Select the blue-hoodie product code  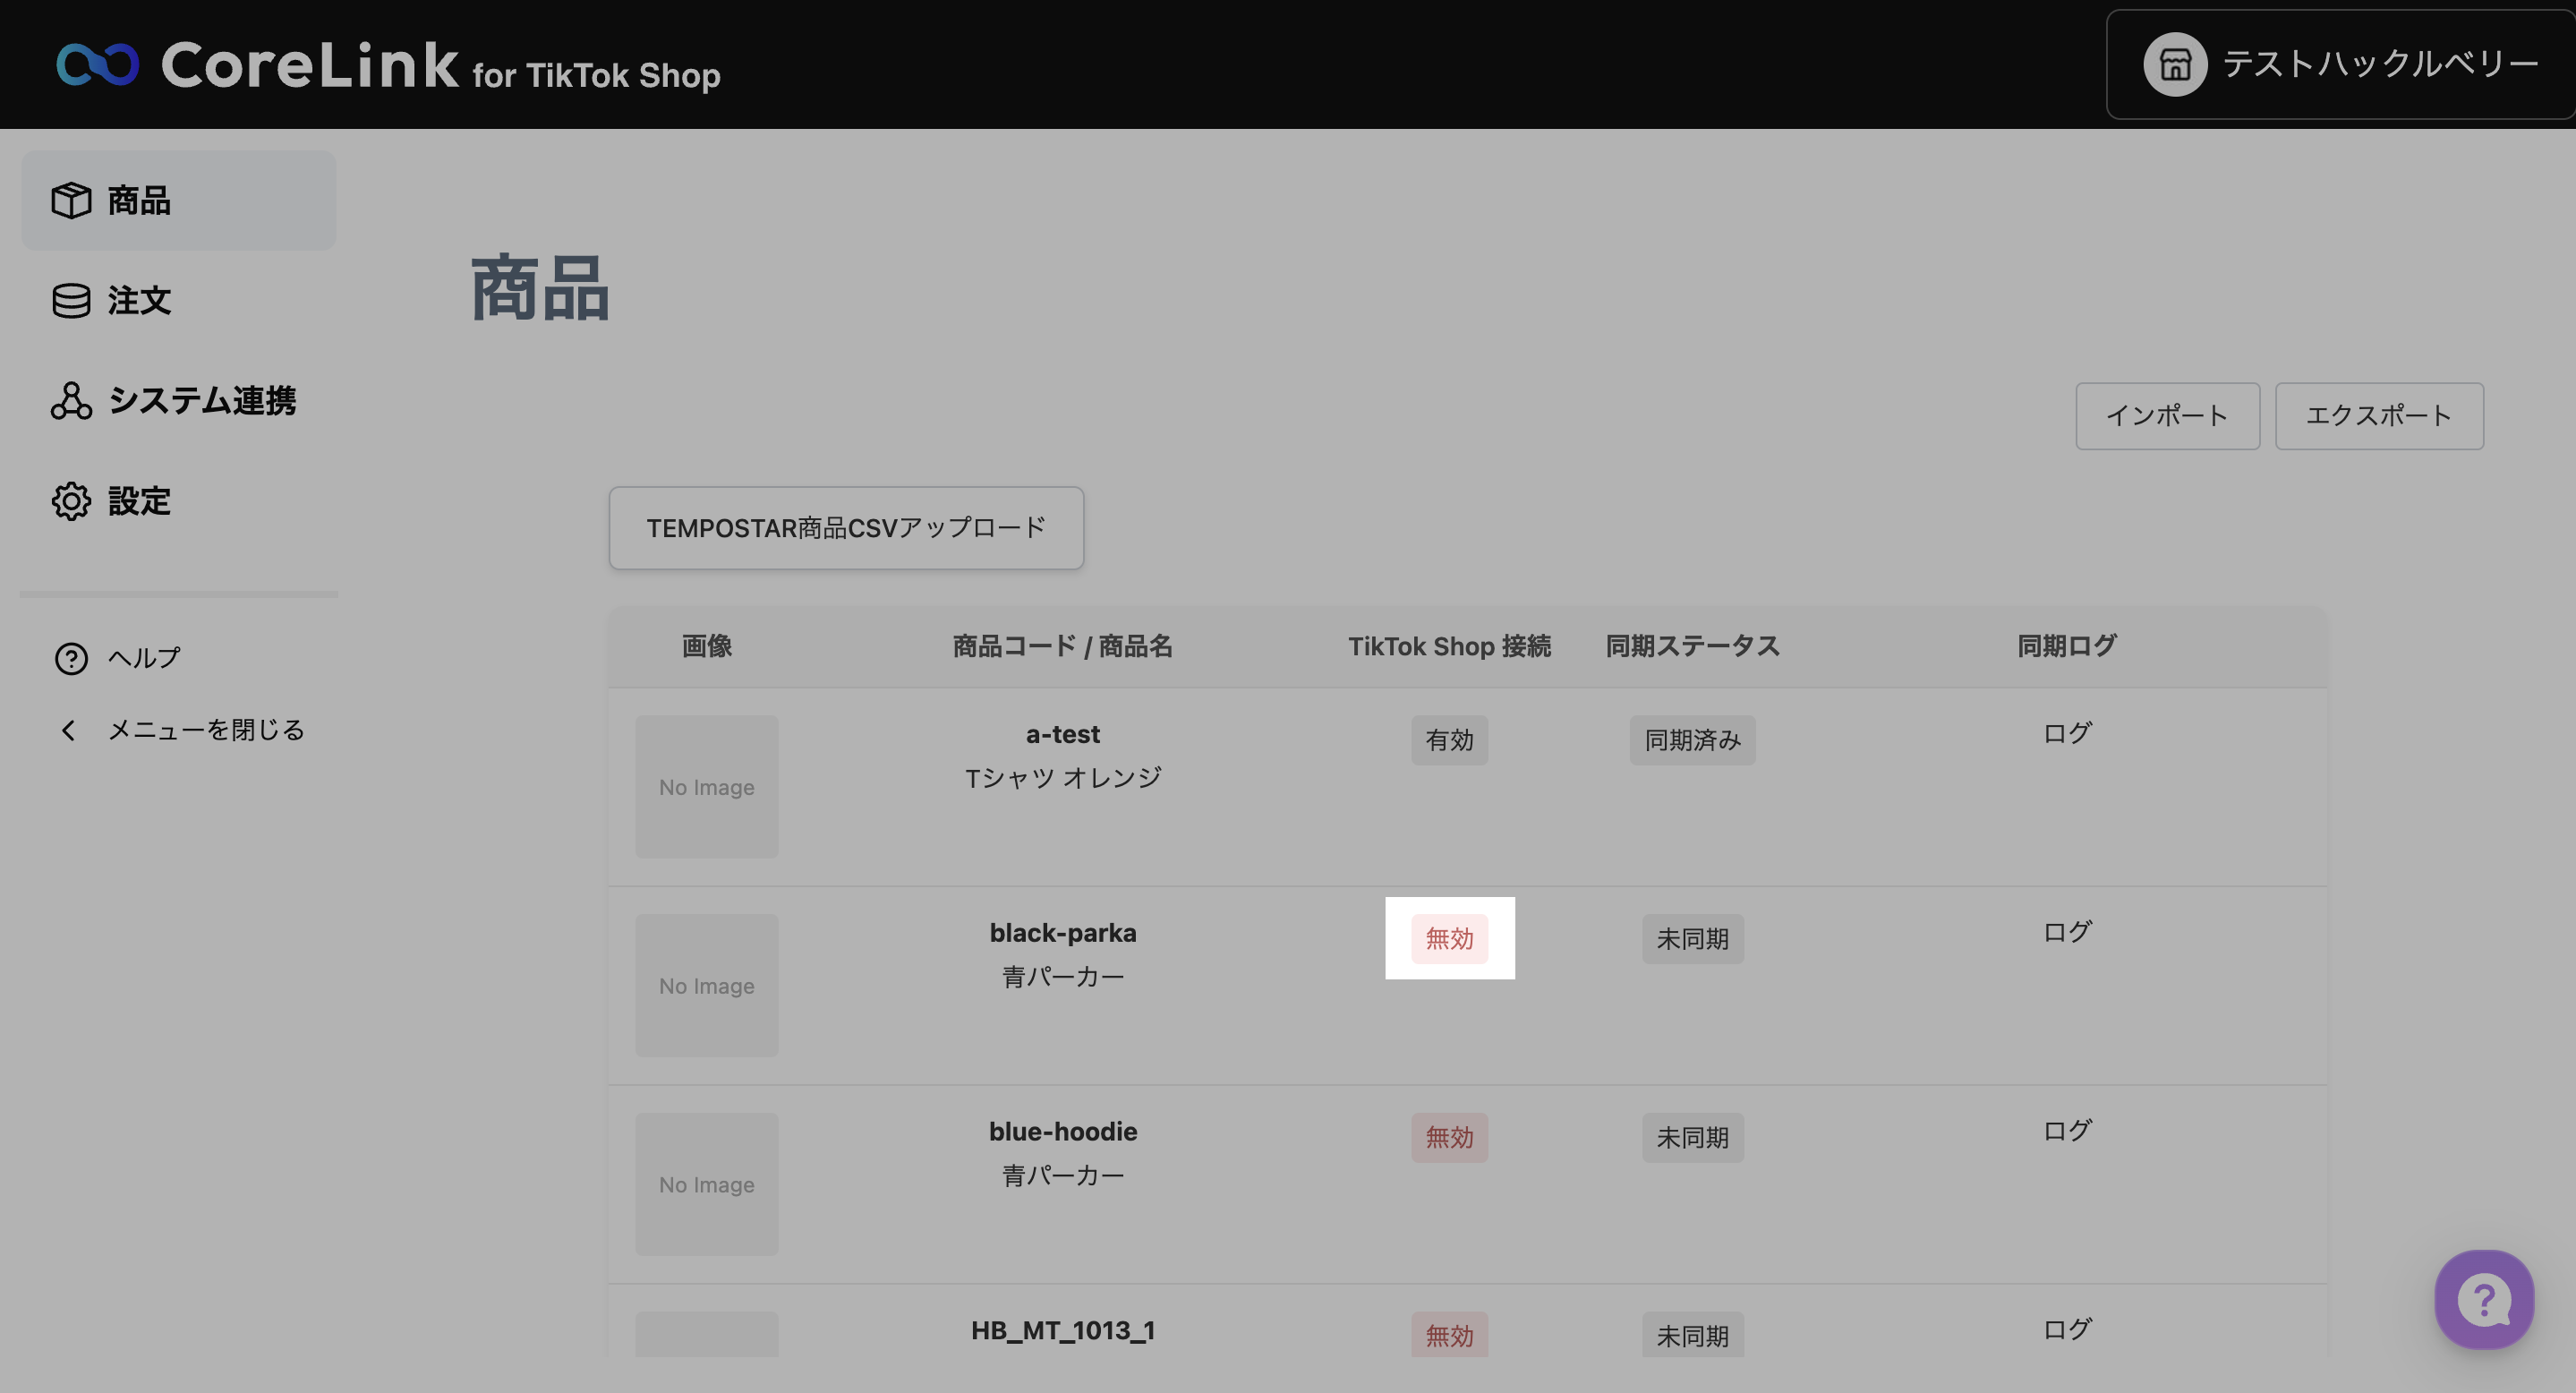1062,1132
